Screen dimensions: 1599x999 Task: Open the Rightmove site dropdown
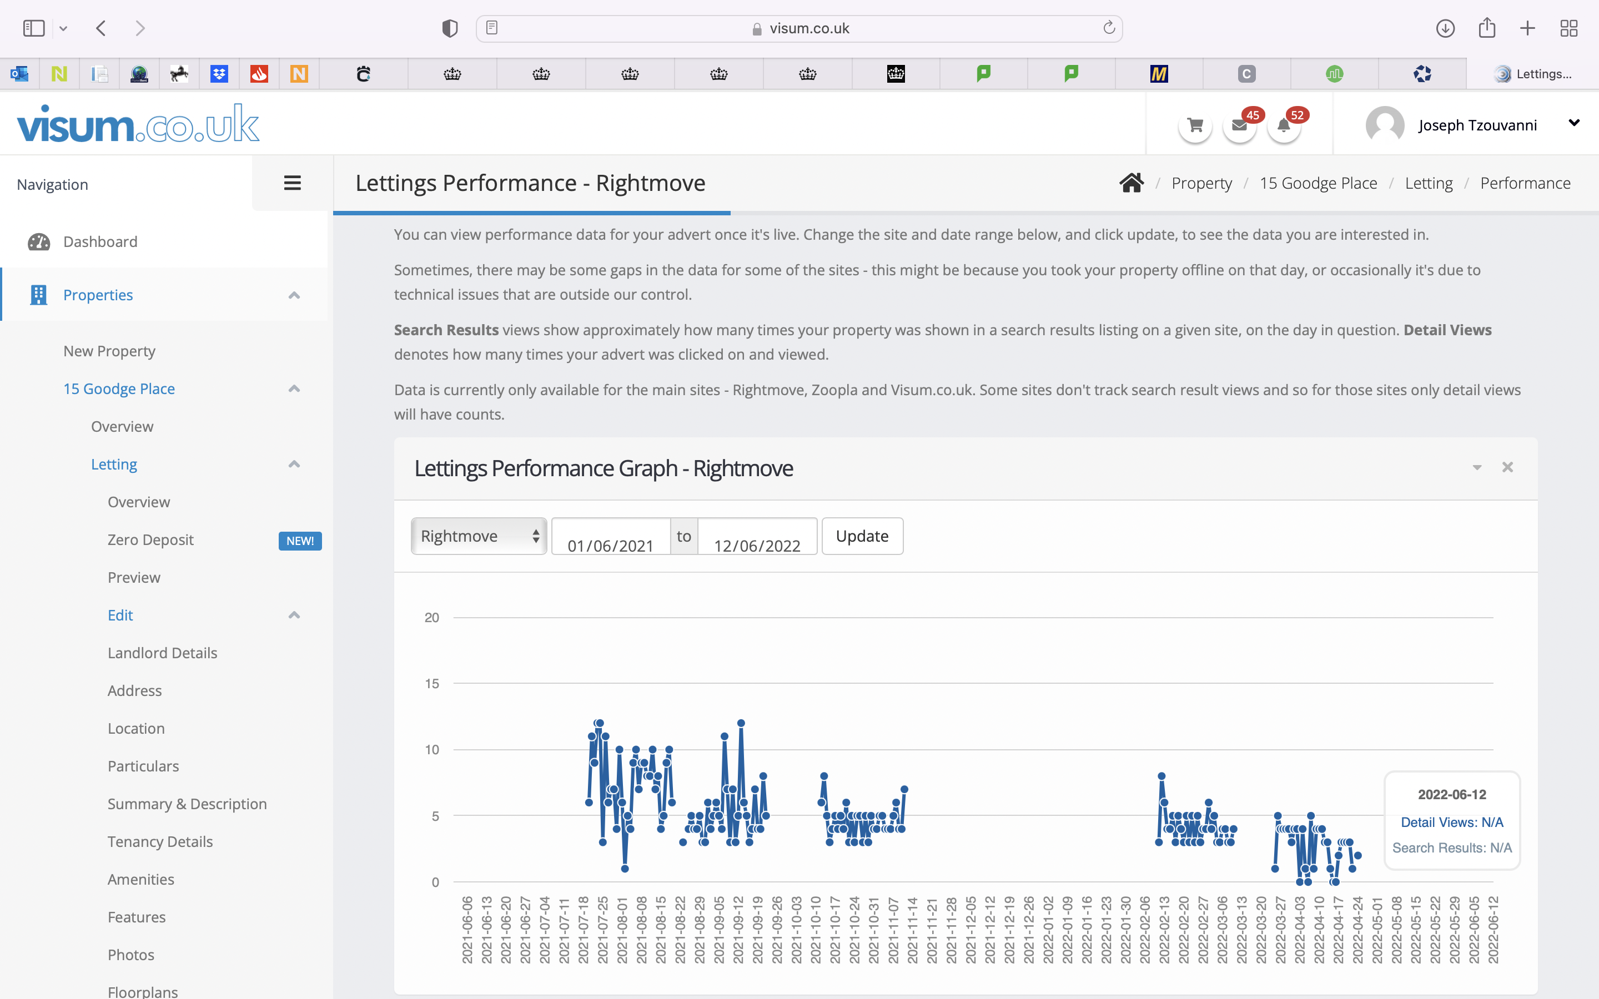click(x=479, y=536)
